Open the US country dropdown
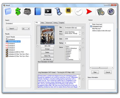This screenshot has height=98, width=120. tap(26, 29)
